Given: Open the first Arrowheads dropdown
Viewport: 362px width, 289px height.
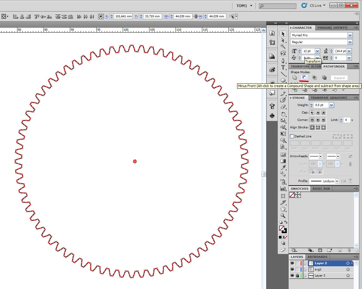Looking at the screenshot, I should click(x=320, y=156).
